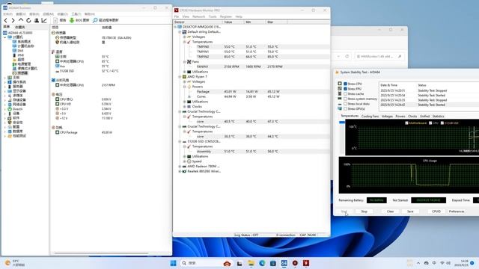Image resolution: width=479 pixels, height=269 pixels.
Task: Open Windows Start button on taskbar
Action: [x=173, y=263]
